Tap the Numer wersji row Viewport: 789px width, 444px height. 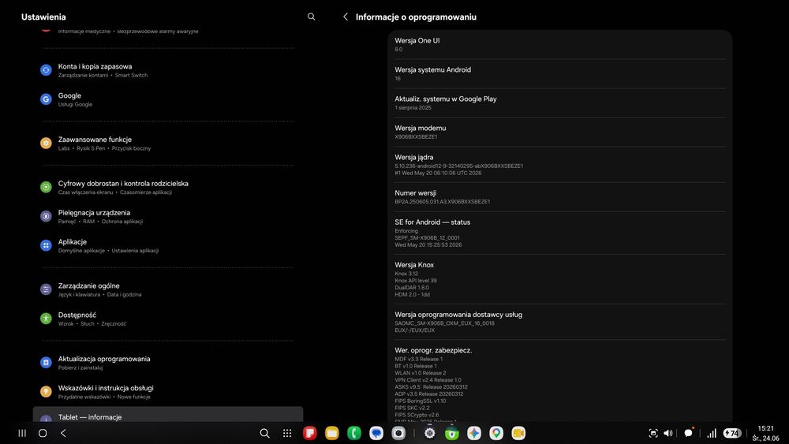[559, 197]
